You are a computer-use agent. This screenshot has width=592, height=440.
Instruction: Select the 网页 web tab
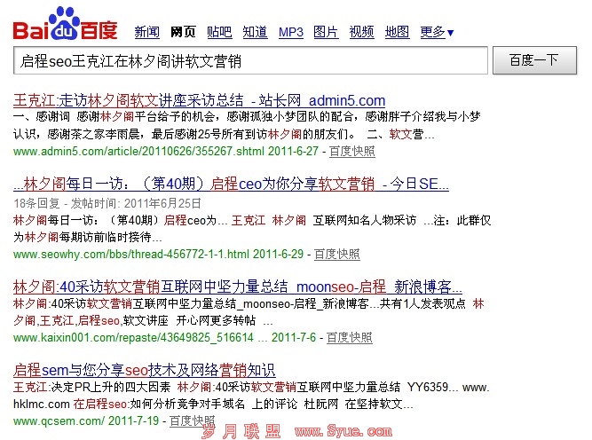[183, 33]
